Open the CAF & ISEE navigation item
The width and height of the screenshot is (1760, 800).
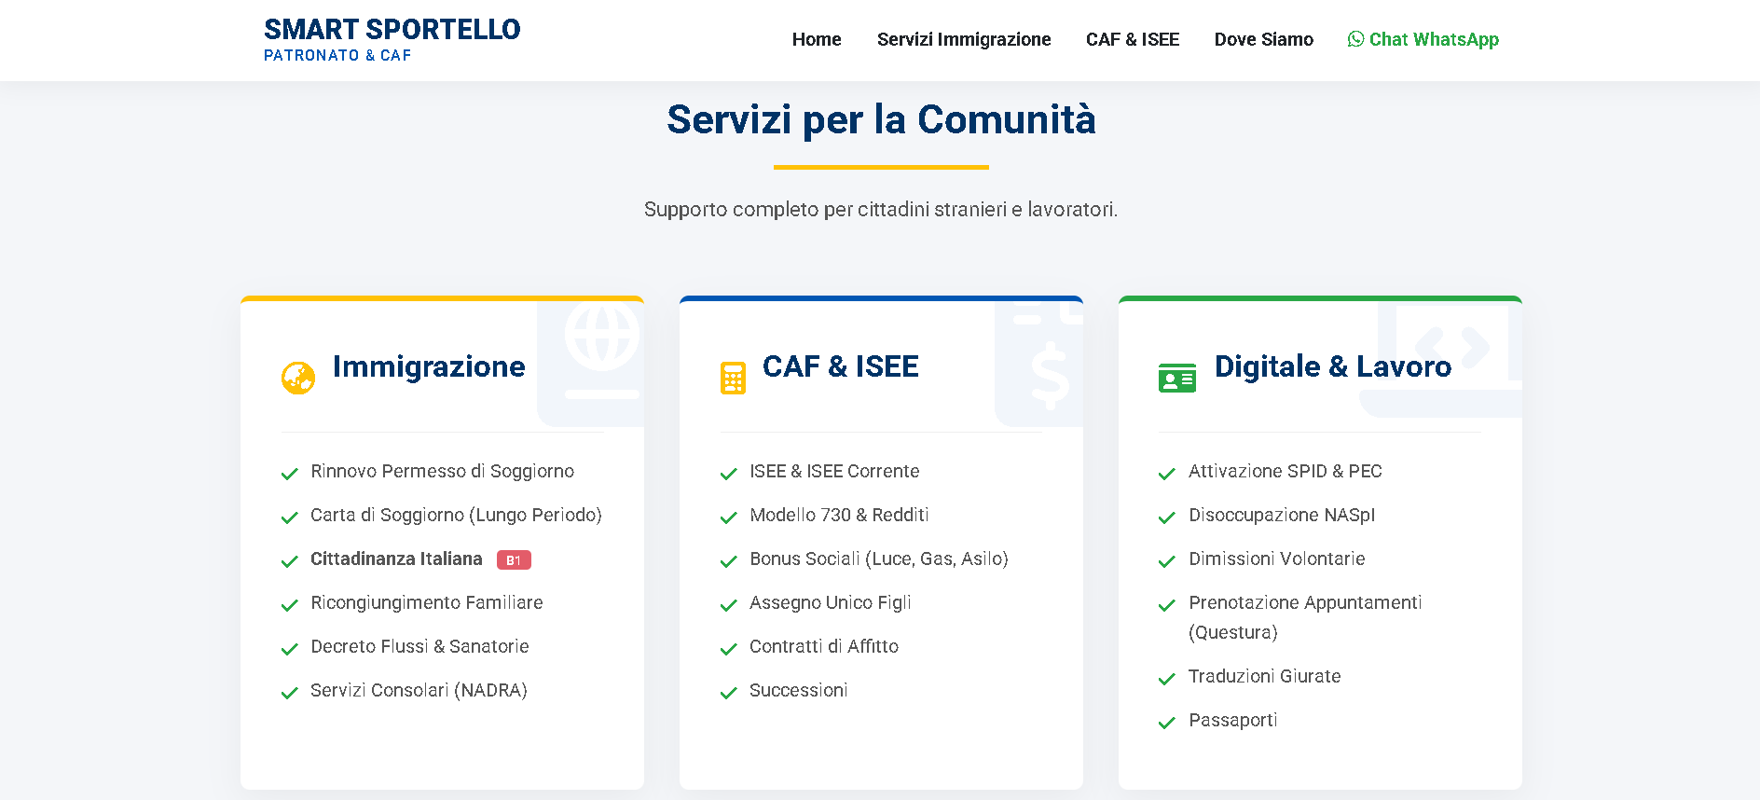pos(1132,39)
